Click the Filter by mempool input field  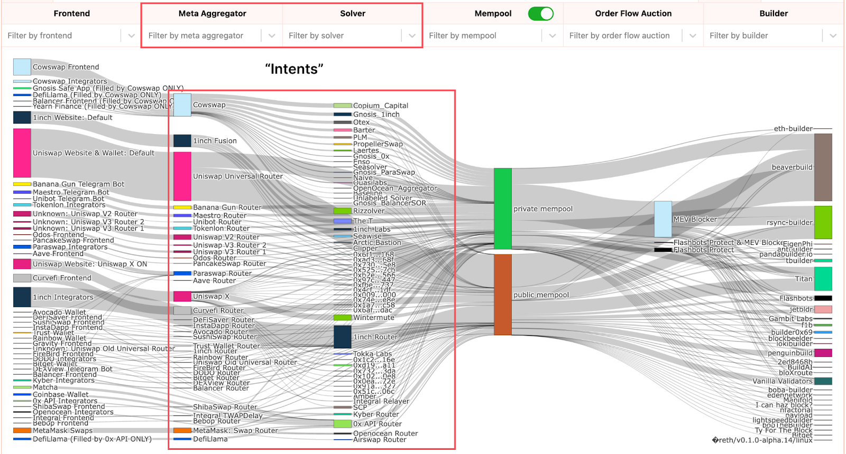tap(484, 36)
